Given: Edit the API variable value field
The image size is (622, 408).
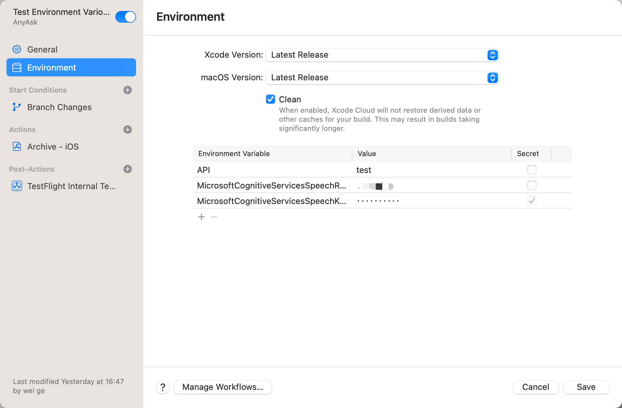Looking at the screenshot, I should click(431, 170).
